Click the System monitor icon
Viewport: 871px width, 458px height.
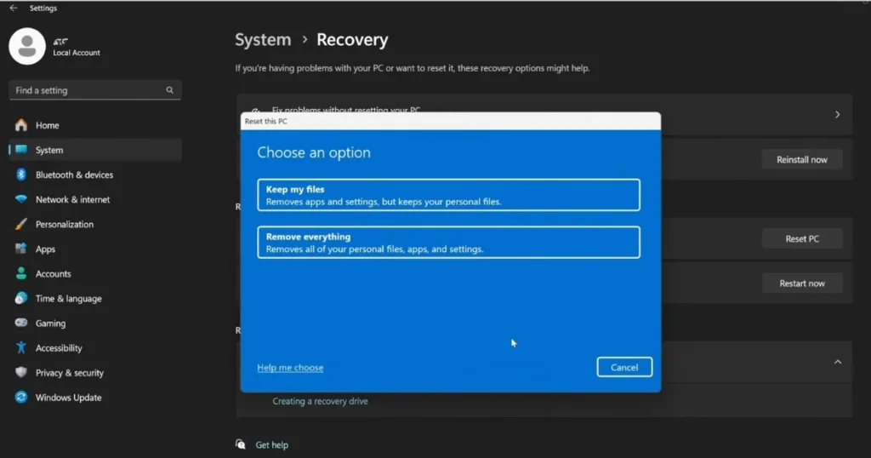coord(21,150)
